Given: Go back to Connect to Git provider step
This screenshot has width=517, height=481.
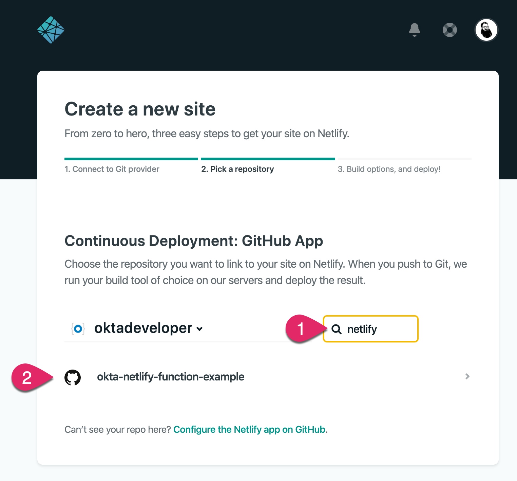Looking at the screenshot, I should tap(112, 169).
